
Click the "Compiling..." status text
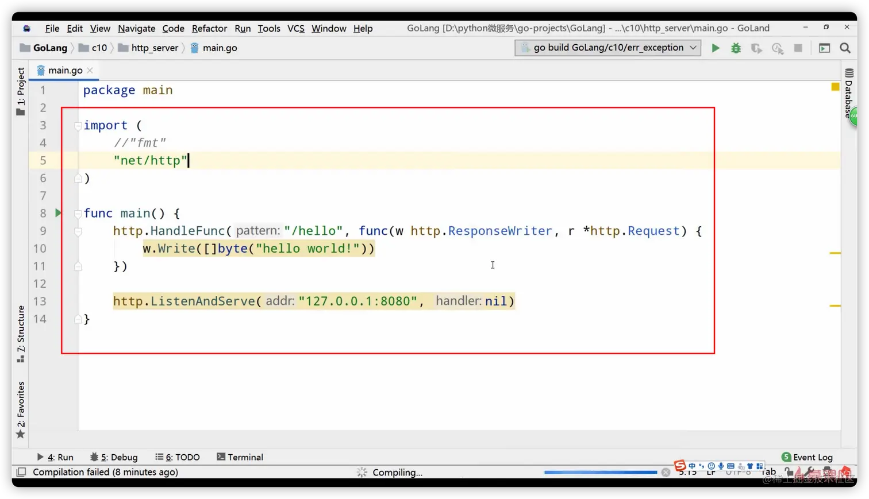coord(397,473)
